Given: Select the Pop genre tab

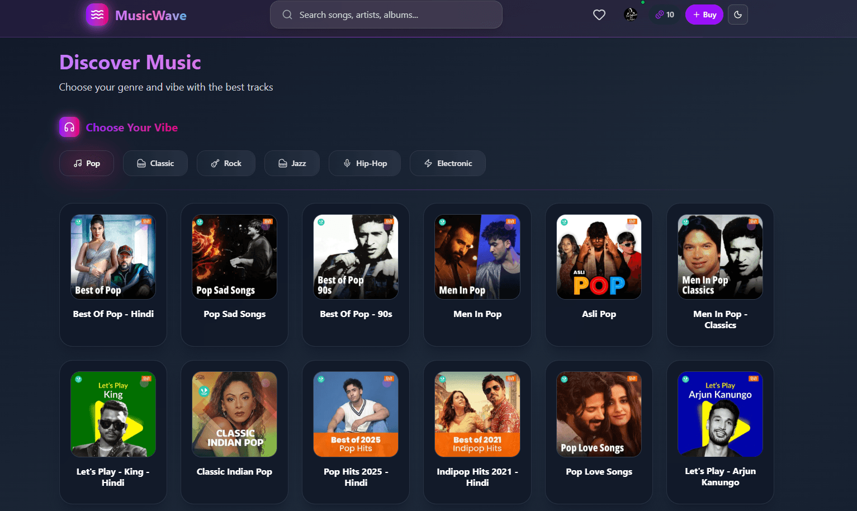Looking at the screenshot, I should (x=87, y=163).
